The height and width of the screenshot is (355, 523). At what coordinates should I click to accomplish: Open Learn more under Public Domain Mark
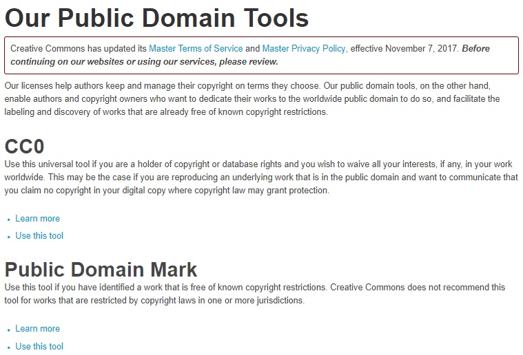pyautogui.click(x=37, y=329)
